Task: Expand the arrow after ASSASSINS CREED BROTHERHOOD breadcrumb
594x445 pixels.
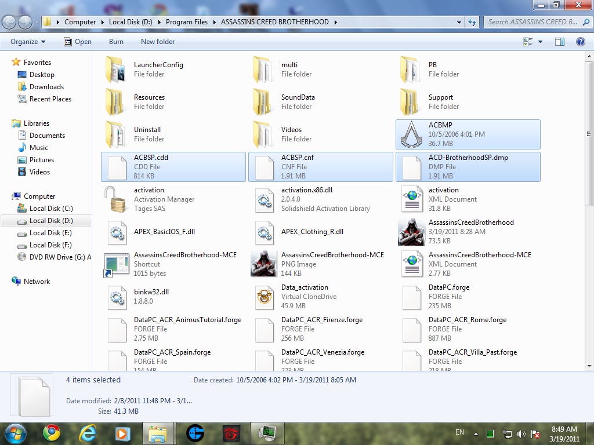Action: 336,22
